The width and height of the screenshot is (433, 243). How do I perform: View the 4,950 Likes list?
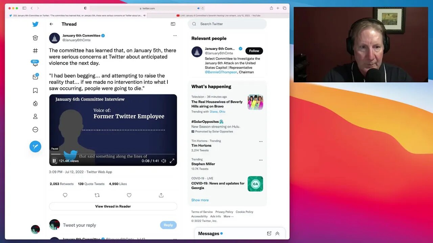click(x=118, y=184)
